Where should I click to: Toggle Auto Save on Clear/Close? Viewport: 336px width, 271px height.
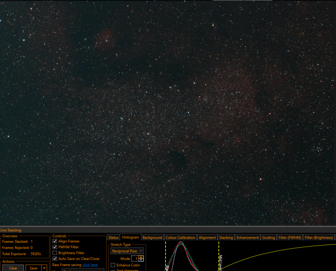[x=55, y=258]
